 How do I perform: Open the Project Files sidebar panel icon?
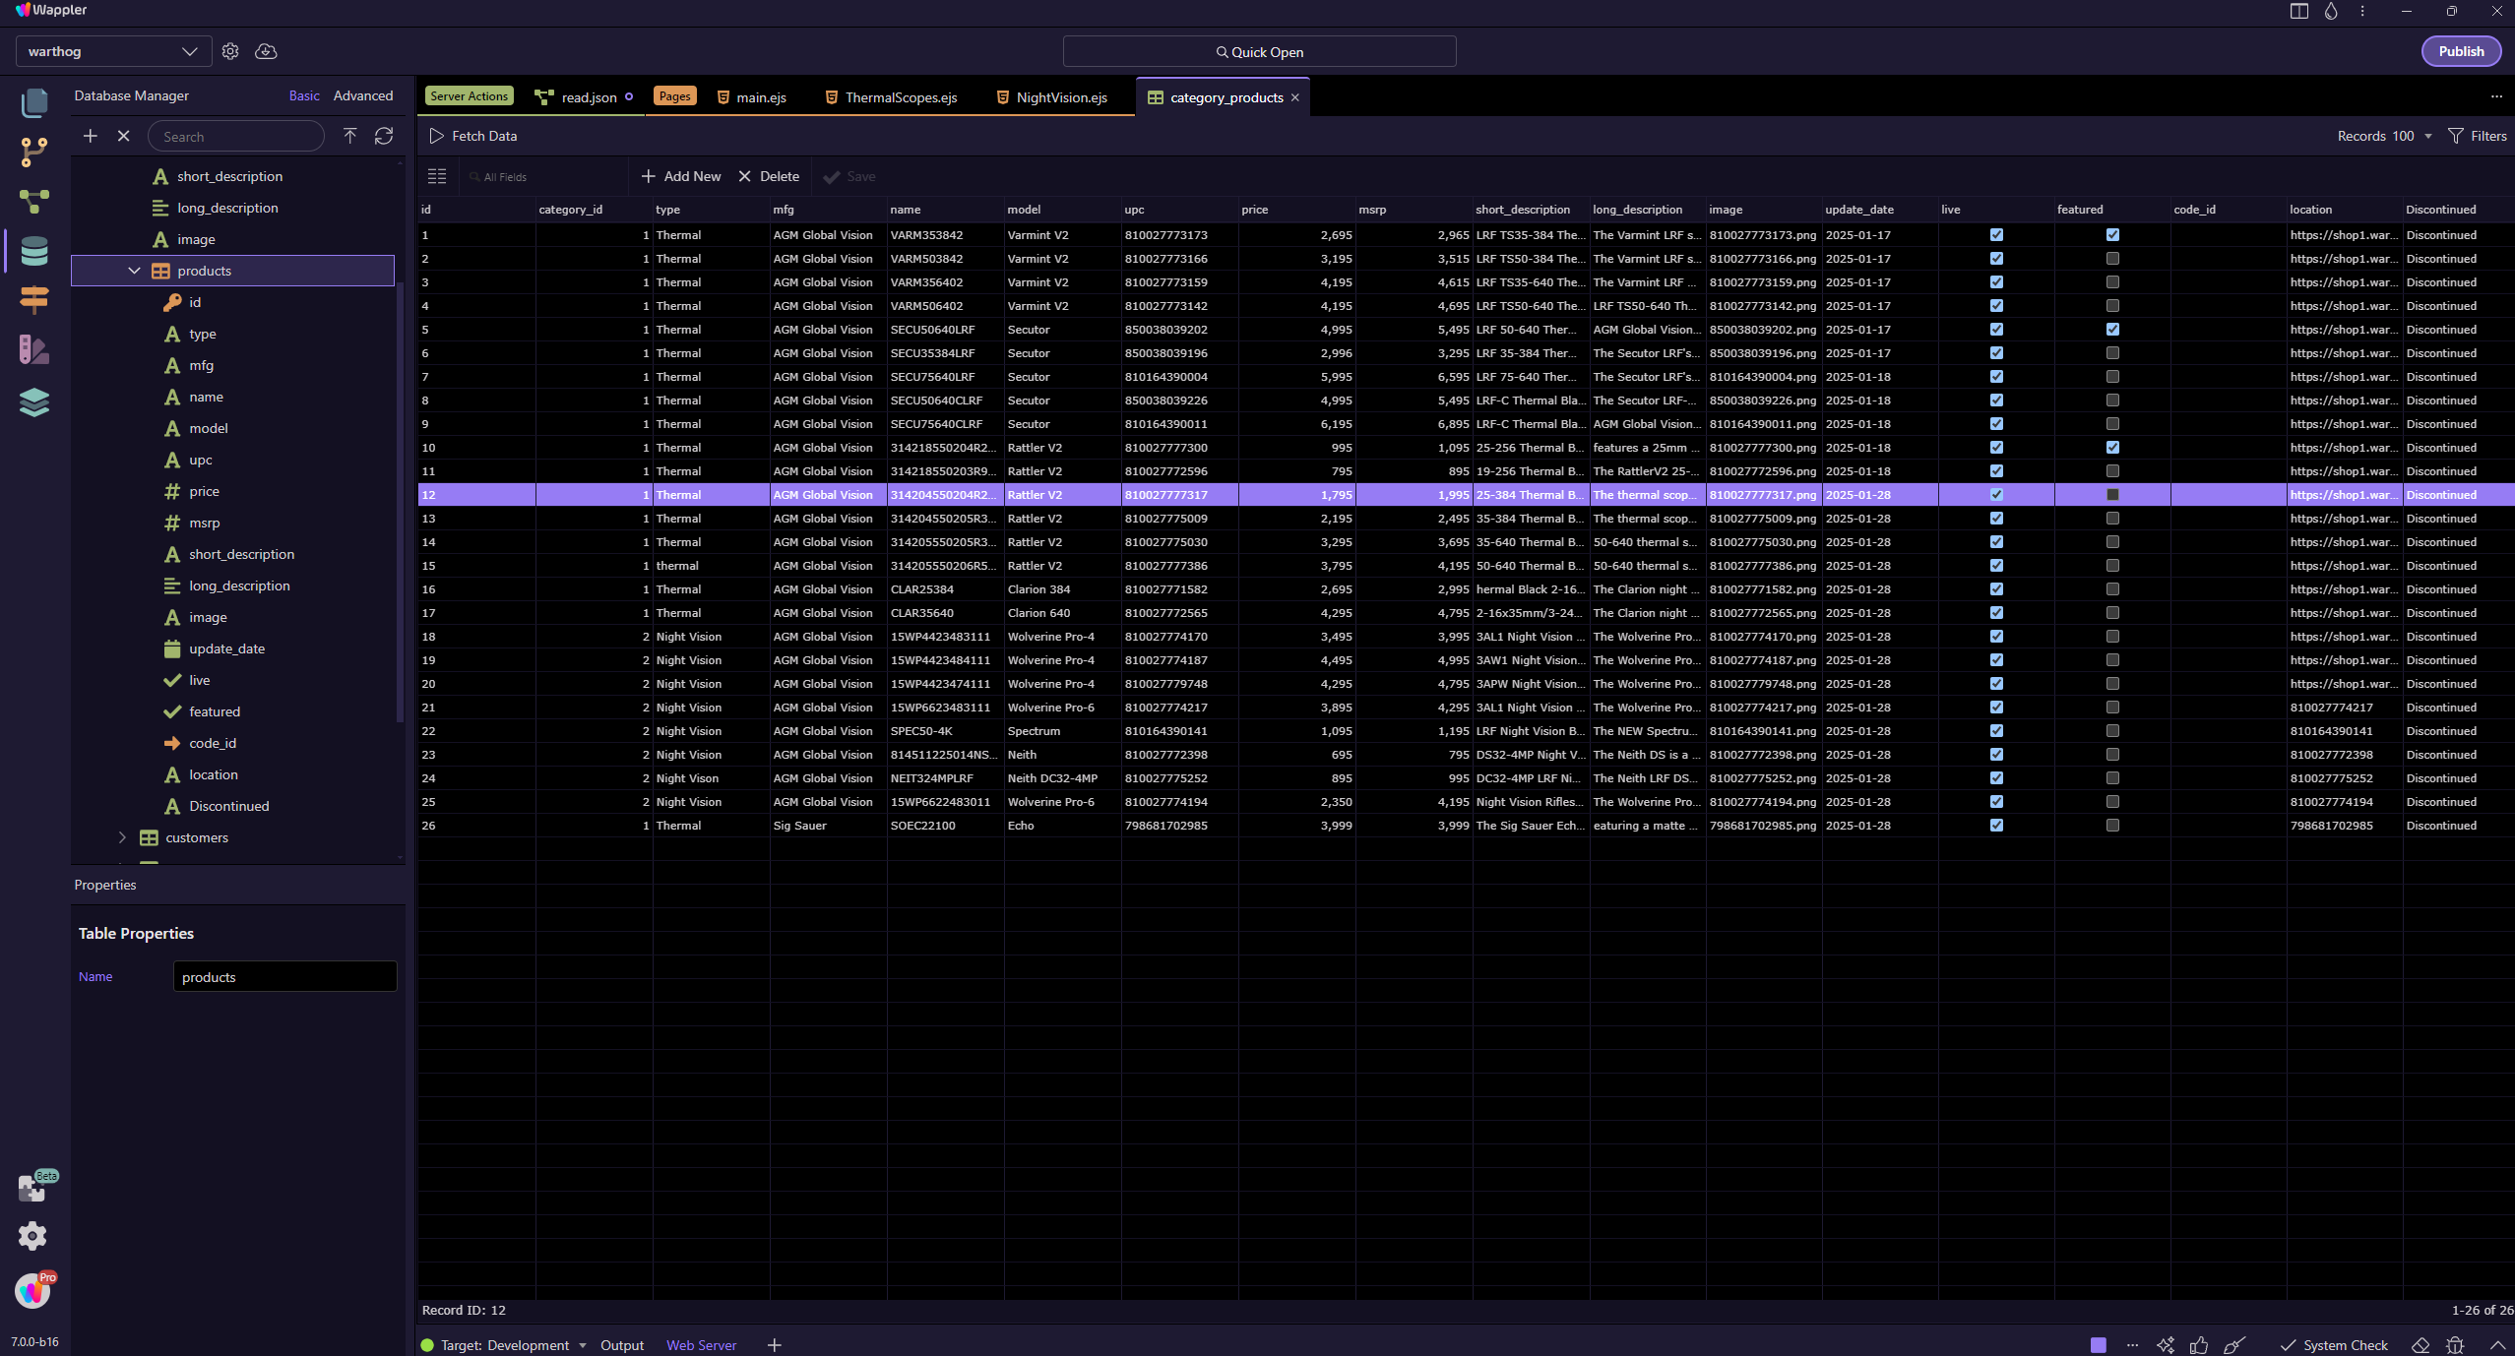(34, 102)
